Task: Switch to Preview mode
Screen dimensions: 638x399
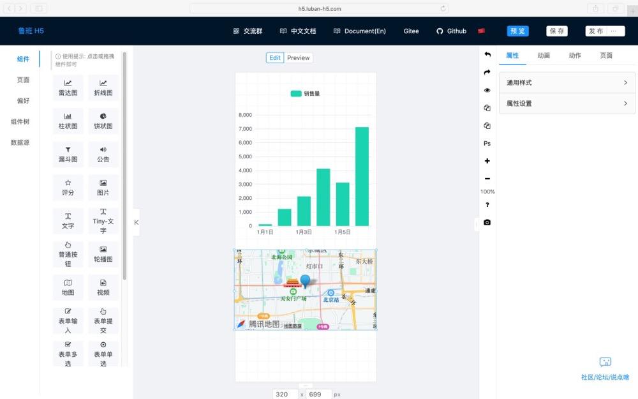Action: click(298, 57)
